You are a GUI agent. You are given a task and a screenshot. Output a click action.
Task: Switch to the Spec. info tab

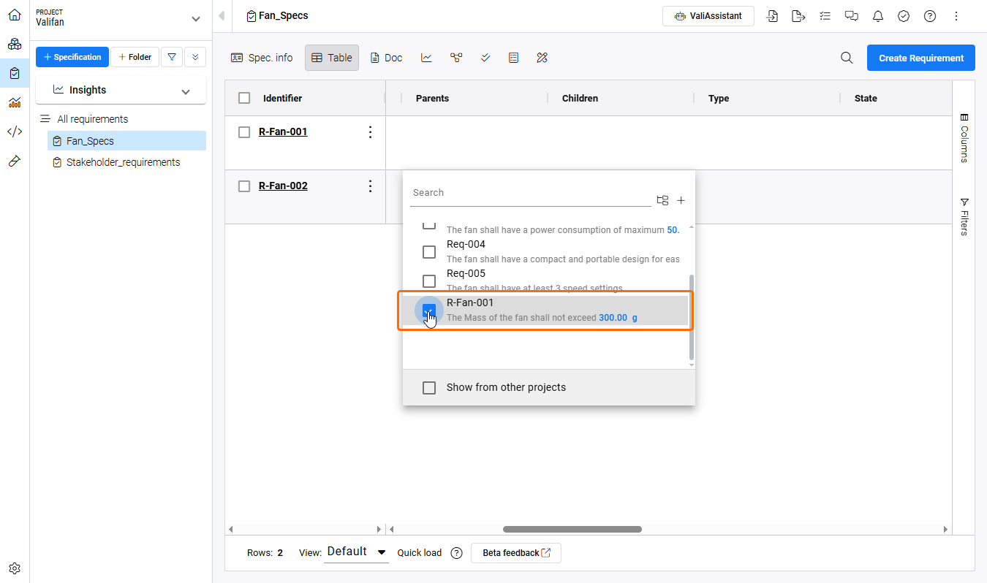pyautogui.click(x=262, y=58)
